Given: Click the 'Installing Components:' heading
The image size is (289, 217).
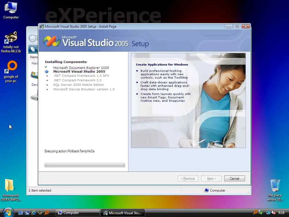Looking at the screenshot, I should (x=66, y=62).
